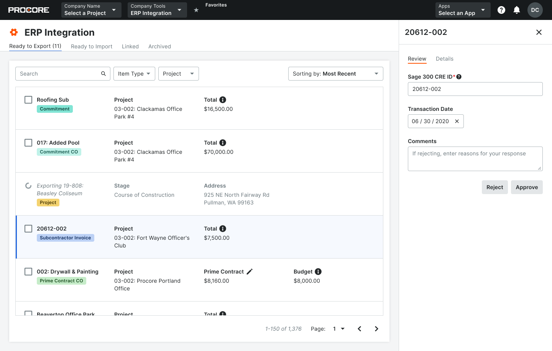
Task: Select the Beaverton Office Park checkbox
Action: (28, 313)
